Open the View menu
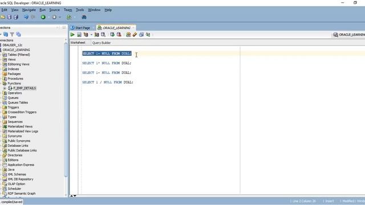 (15, 10)
